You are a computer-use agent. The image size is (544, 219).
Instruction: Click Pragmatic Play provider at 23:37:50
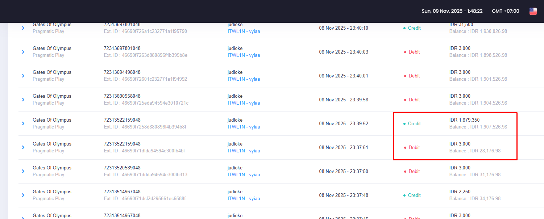coord(48,175)
